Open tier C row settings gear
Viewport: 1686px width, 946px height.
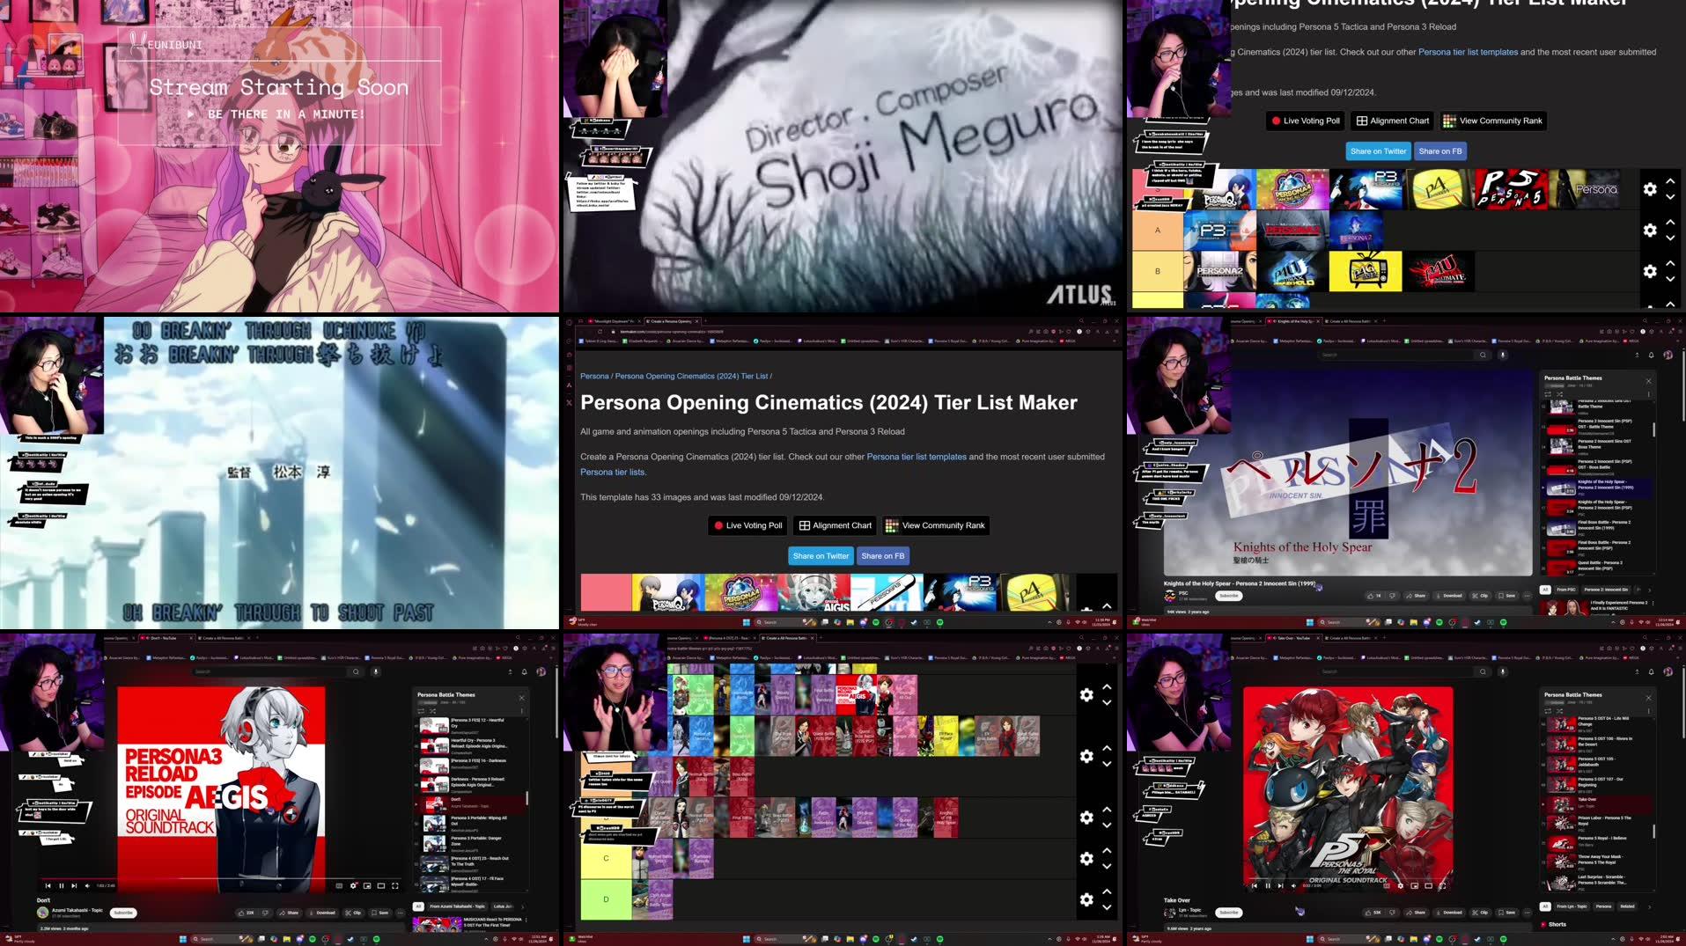(1086, 858)
